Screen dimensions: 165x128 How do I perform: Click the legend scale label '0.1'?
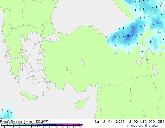pyautogui.click(x=3, y=127)
